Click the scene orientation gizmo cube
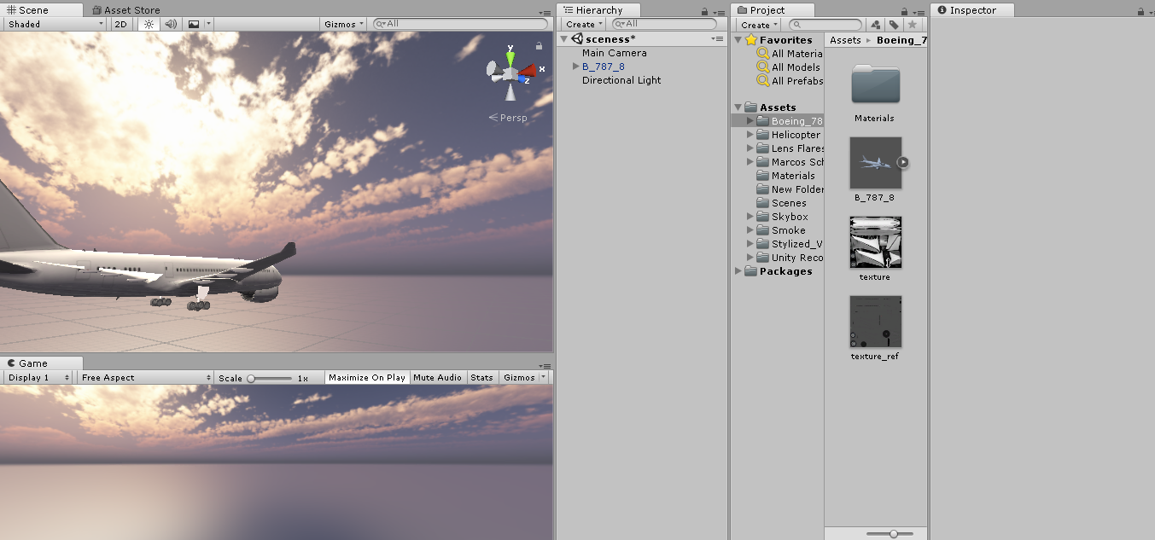This screenshot has height=540, width=1155. point(510,73)
